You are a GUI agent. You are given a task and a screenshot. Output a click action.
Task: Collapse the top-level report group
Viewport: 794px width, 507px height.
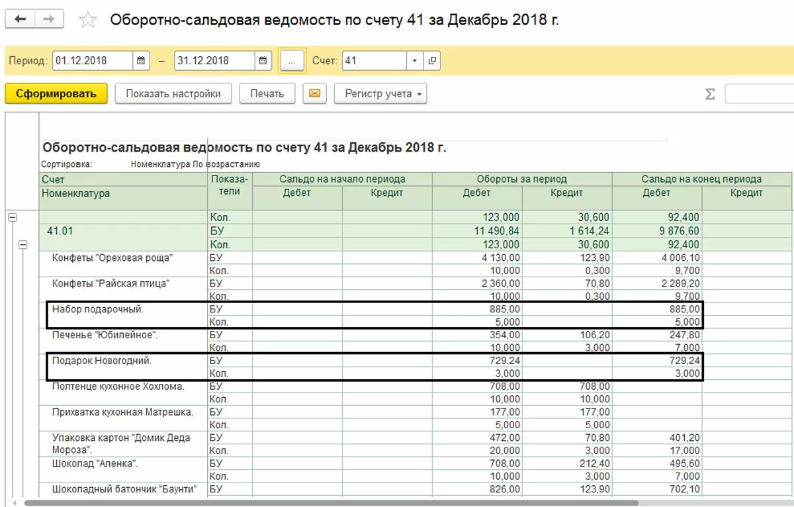tap(11, 216)
